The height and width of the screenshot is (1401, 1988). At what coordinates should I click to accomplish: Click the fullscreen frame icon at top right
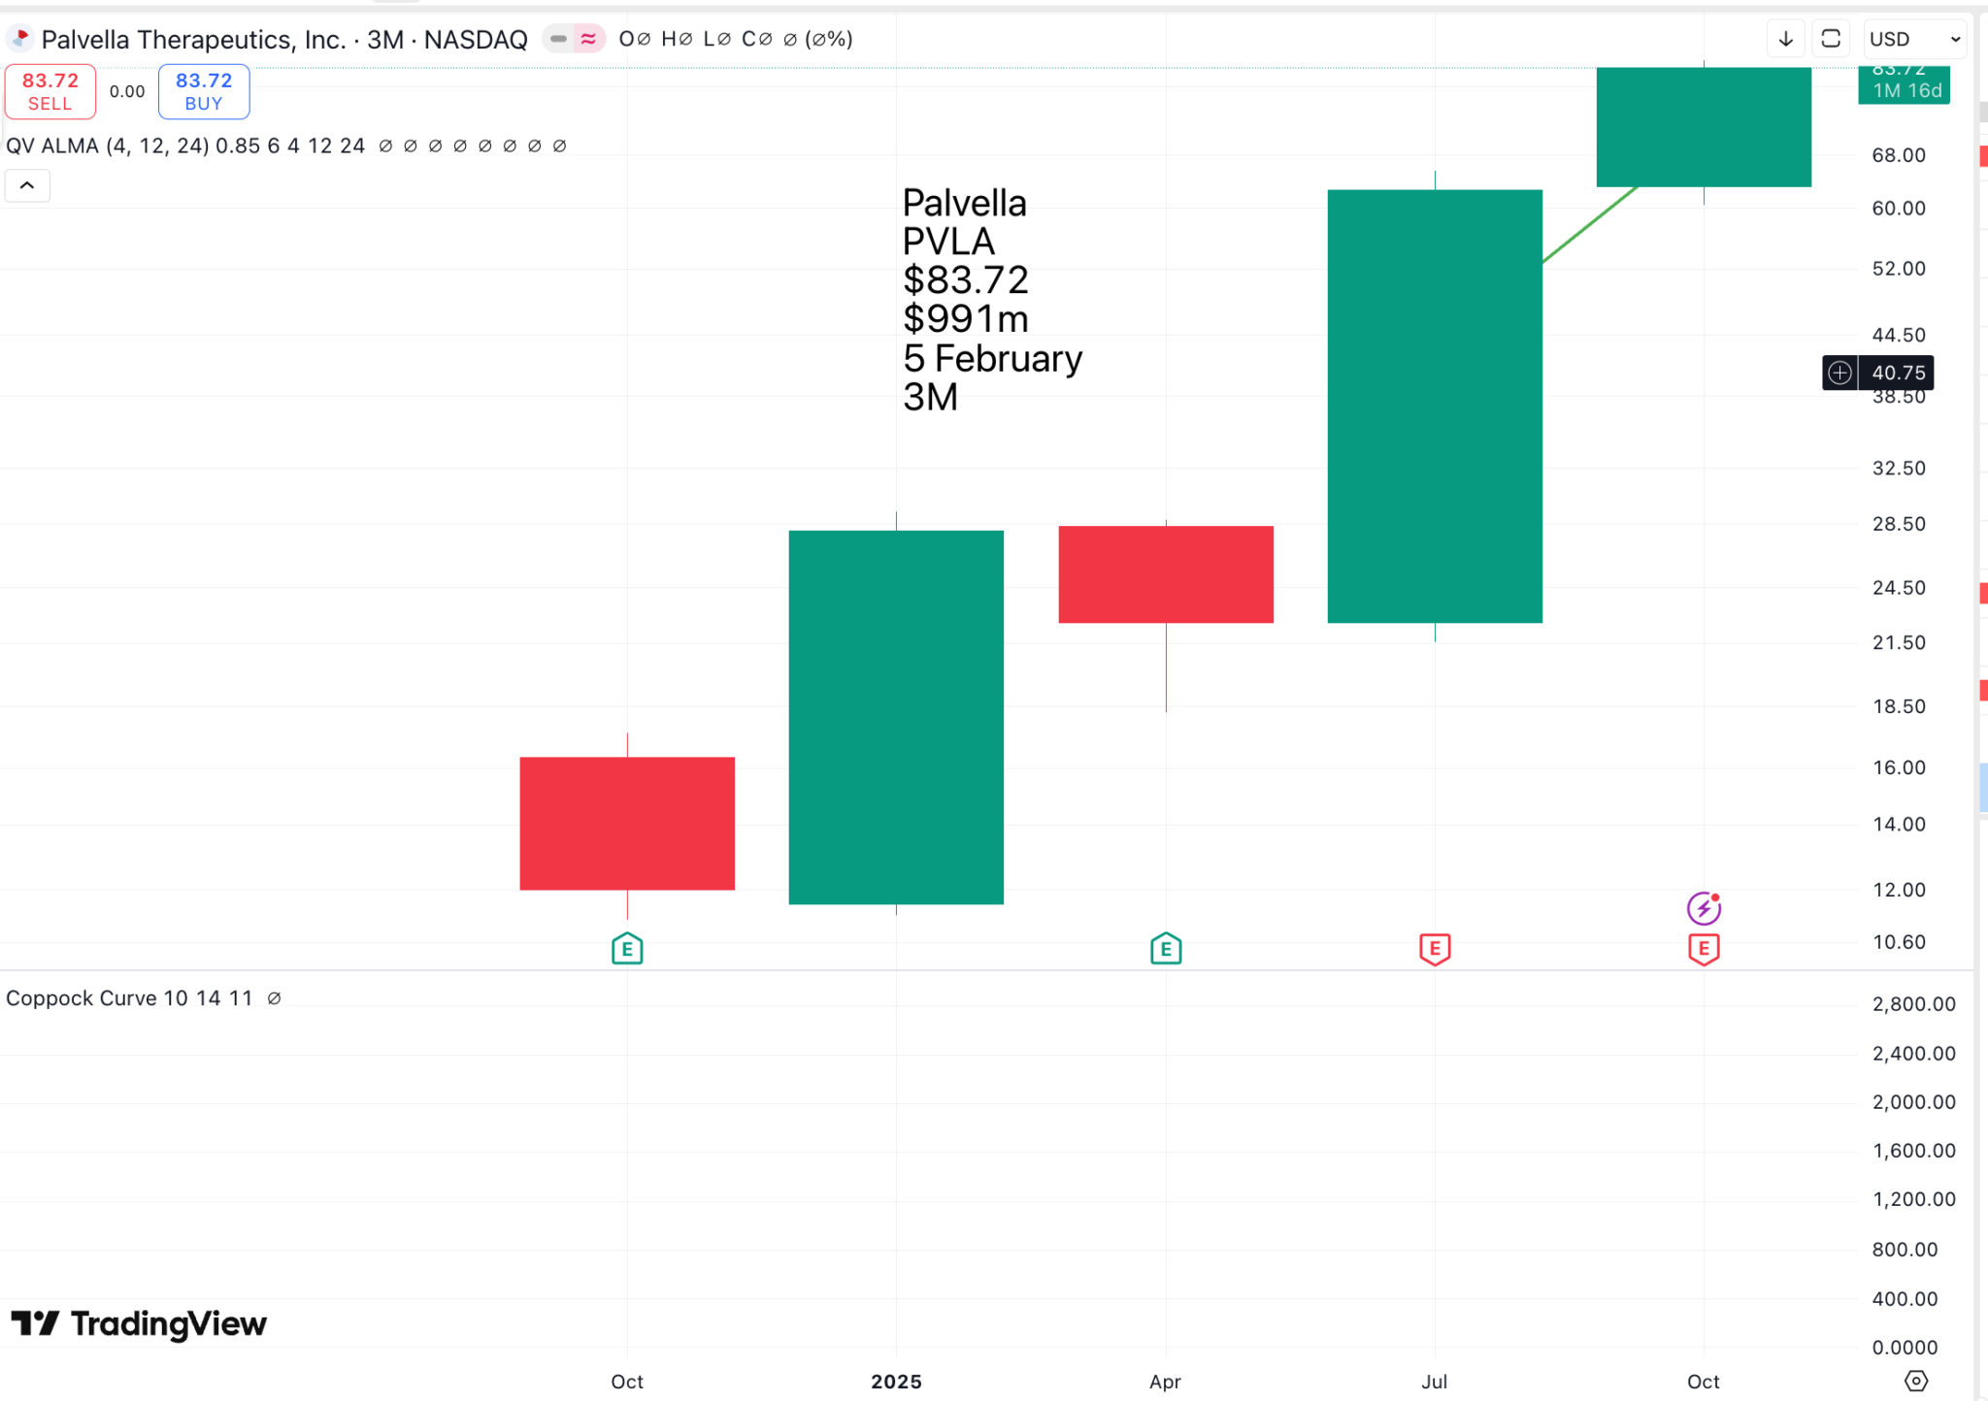(1831, 39)
